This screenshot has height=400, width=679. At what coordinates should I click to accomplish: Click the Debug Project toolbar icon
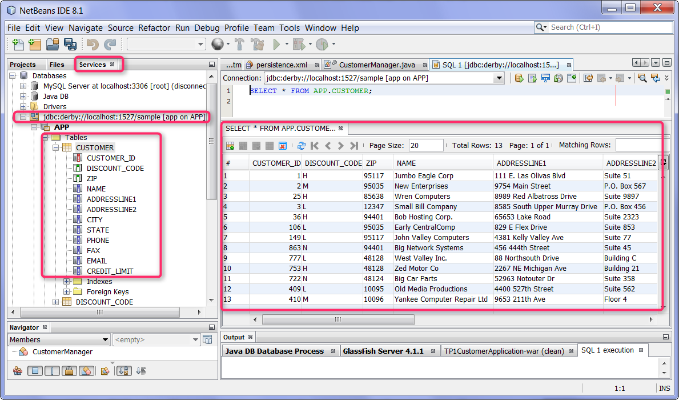point(299,44)
